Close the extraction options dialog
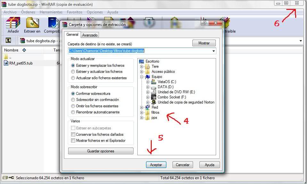This screenshot has width=307, height=184. click(x=215, y=23)
